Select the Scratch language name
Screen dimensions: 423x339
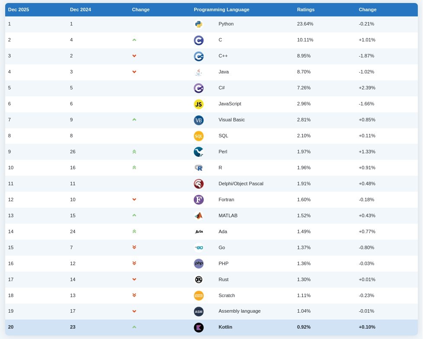point(227,295)
